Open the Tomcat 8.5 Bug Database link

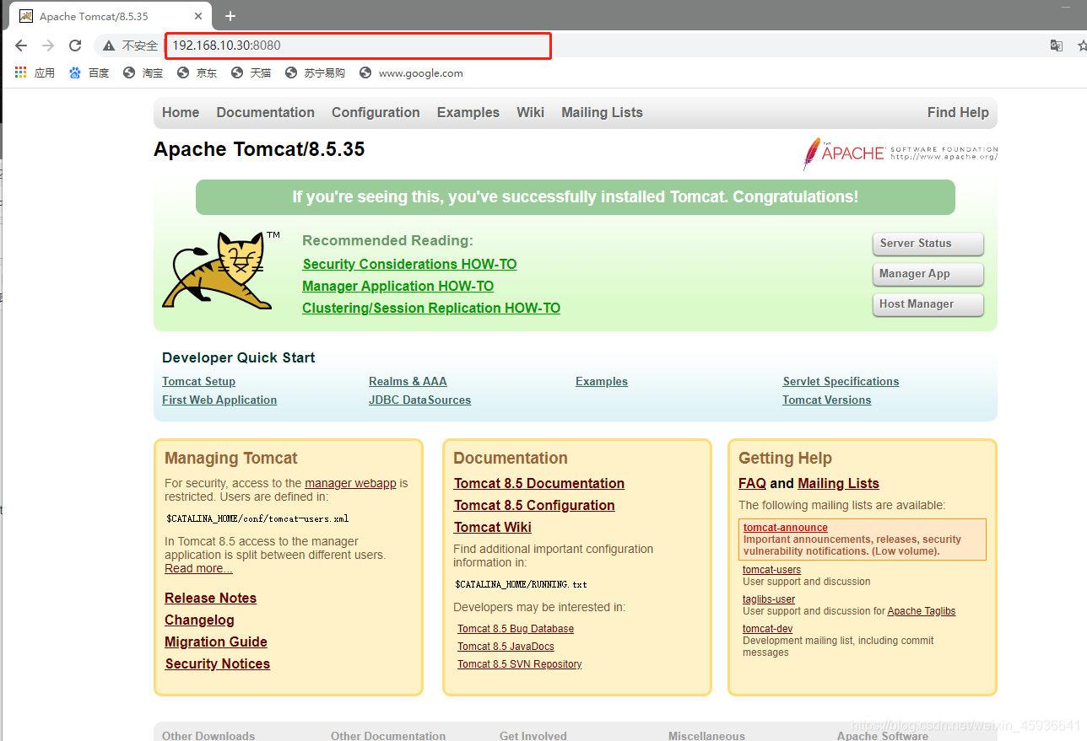(516, 629)
